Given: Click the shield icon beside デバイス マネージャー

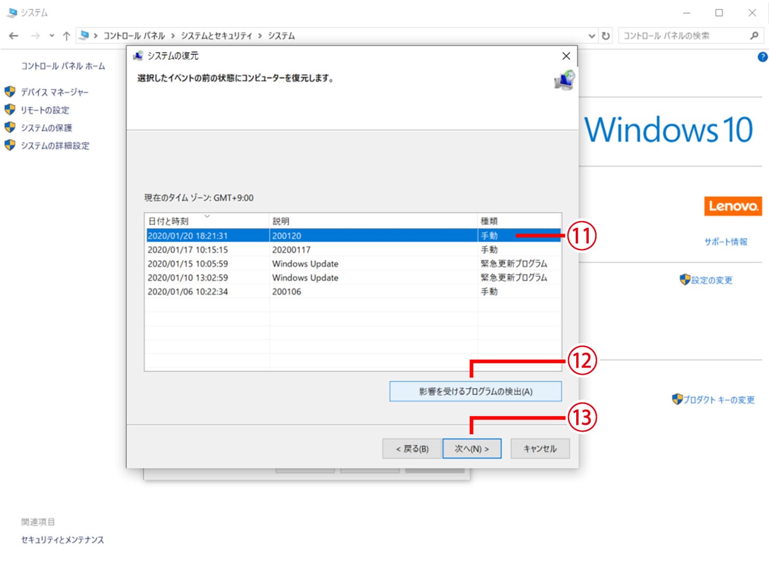Looking at the screenshot, I should [x=10, y=92].
